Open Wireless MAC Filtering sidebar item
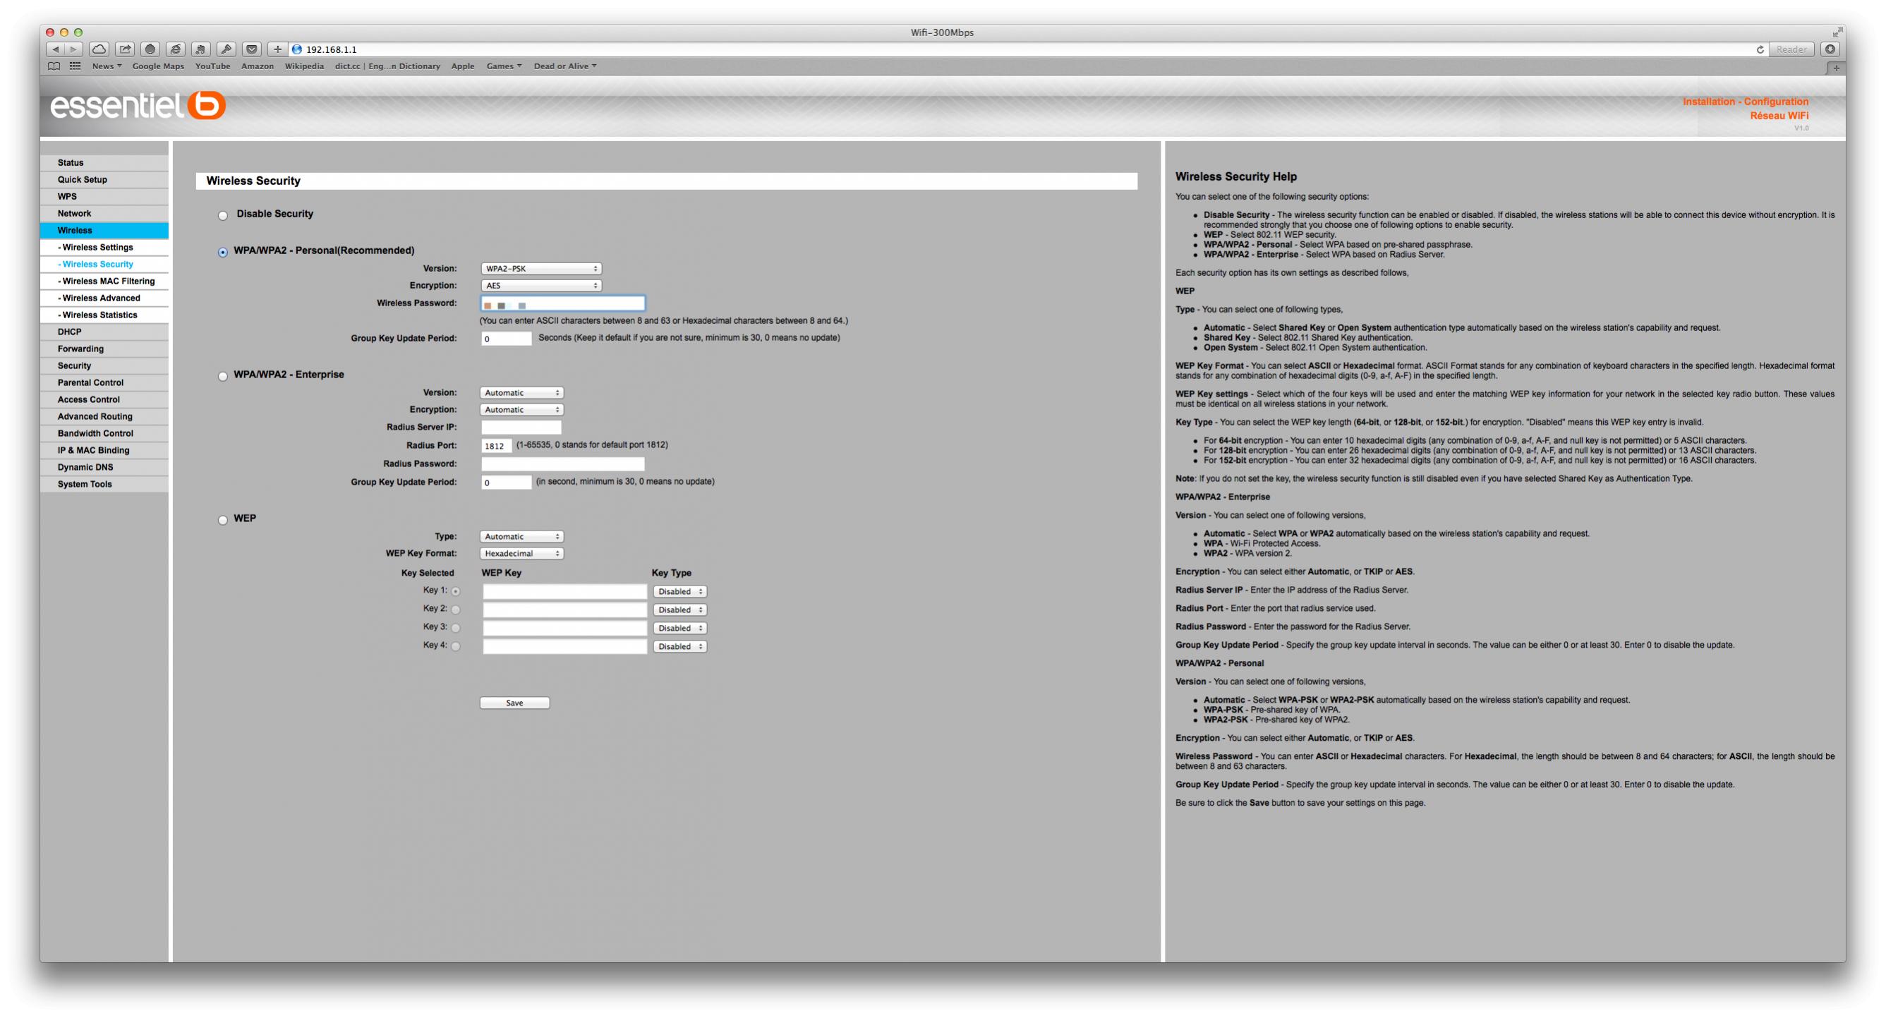Image resolution: width=1886 pixels, height=1018 pixels. [108, 281]
